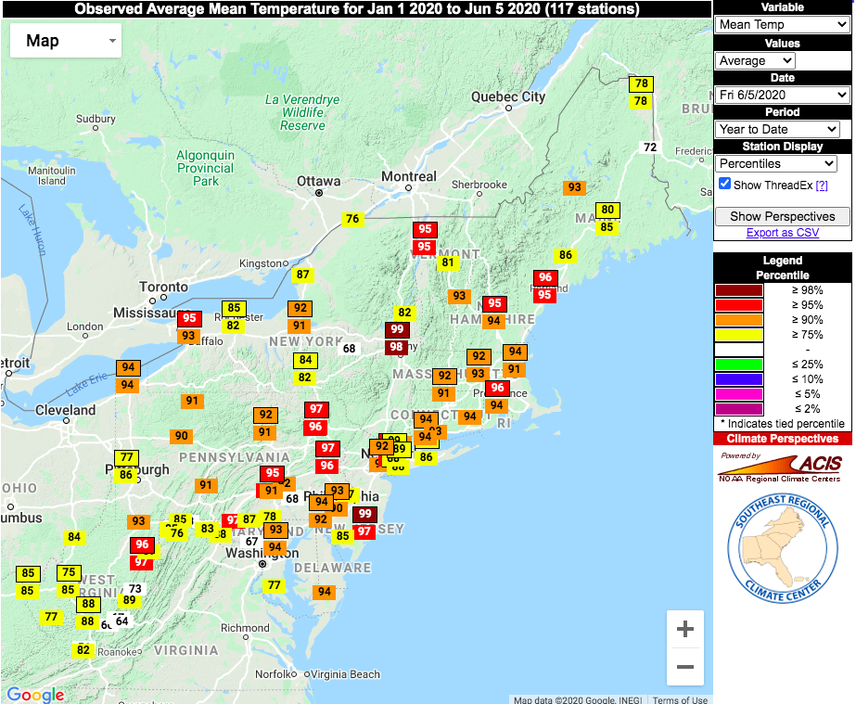Open the Station Display dropdown showing Percentiles
This screenshot has width=856, height=704.
pyautogui.click(x=776, y=164)
